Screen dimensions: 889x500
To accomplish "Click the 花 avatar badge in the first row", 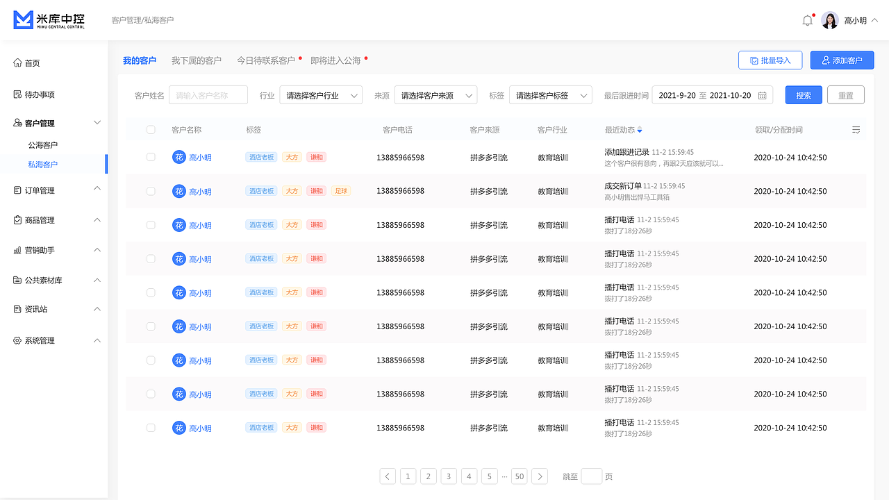I will (x=179, y=157).
